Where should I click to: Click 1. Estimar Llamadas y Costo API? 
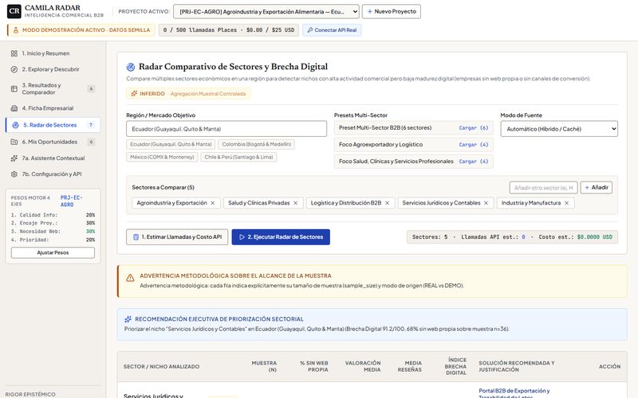click(x=177, y=237)
